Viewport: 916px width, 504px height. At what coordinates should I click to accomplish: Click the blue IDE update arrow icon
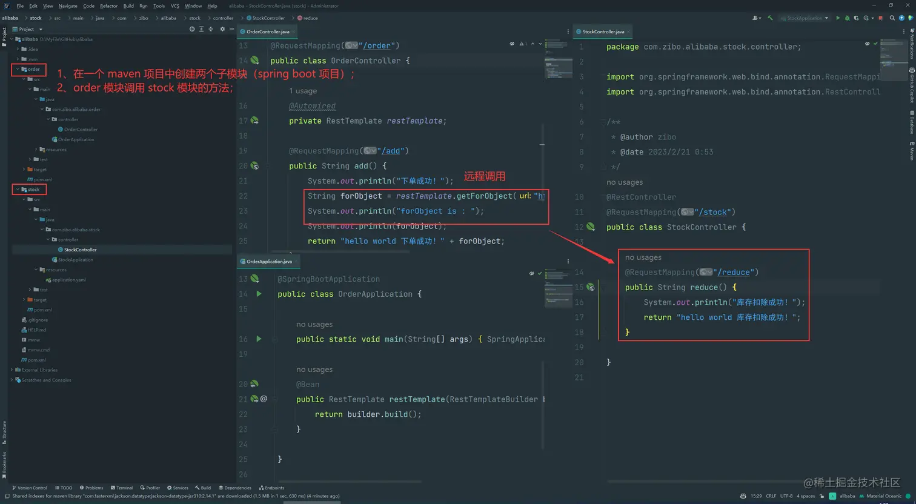901,18
